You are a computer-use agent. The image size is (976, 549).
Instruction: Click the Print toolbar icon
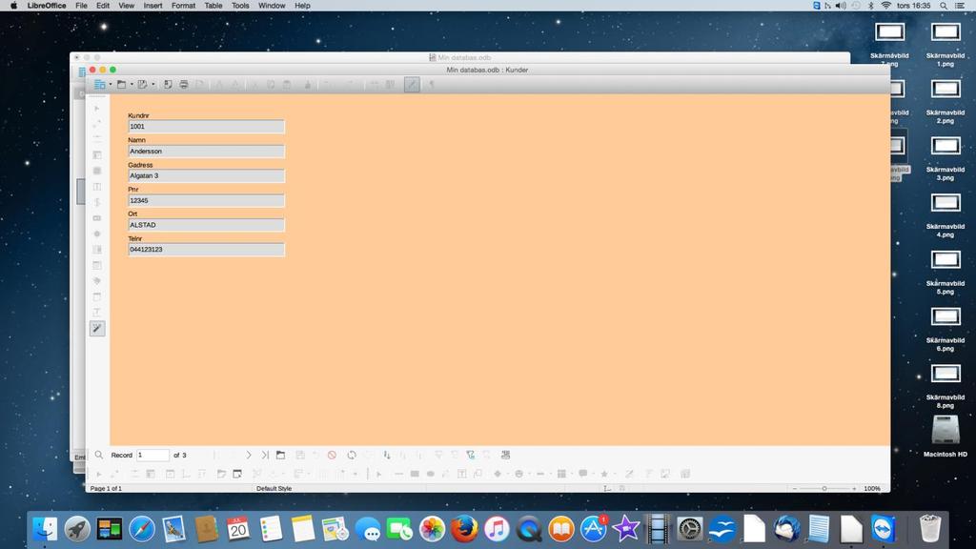click(x=184, y=85)
